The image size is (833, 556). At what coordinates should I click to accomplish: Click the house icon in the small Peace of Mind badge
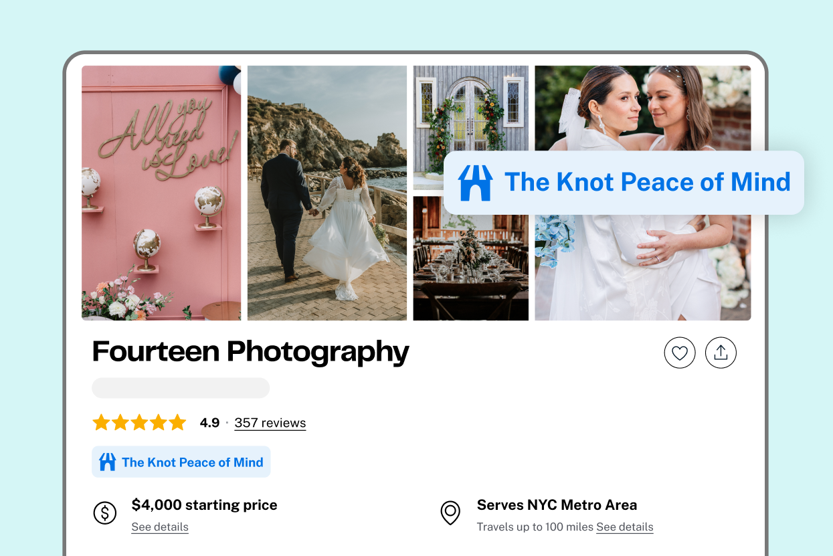108,462
